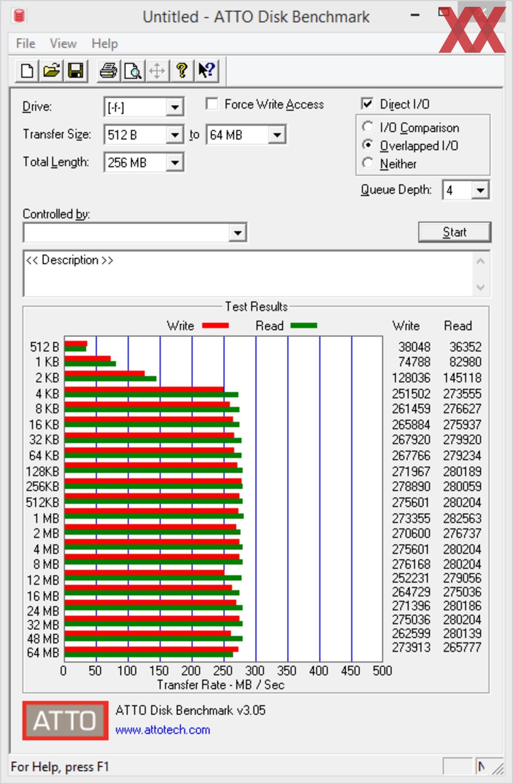Open the Queue Depth dropdown
Viewport: 513px width, 784px height.
coord(480,190)
